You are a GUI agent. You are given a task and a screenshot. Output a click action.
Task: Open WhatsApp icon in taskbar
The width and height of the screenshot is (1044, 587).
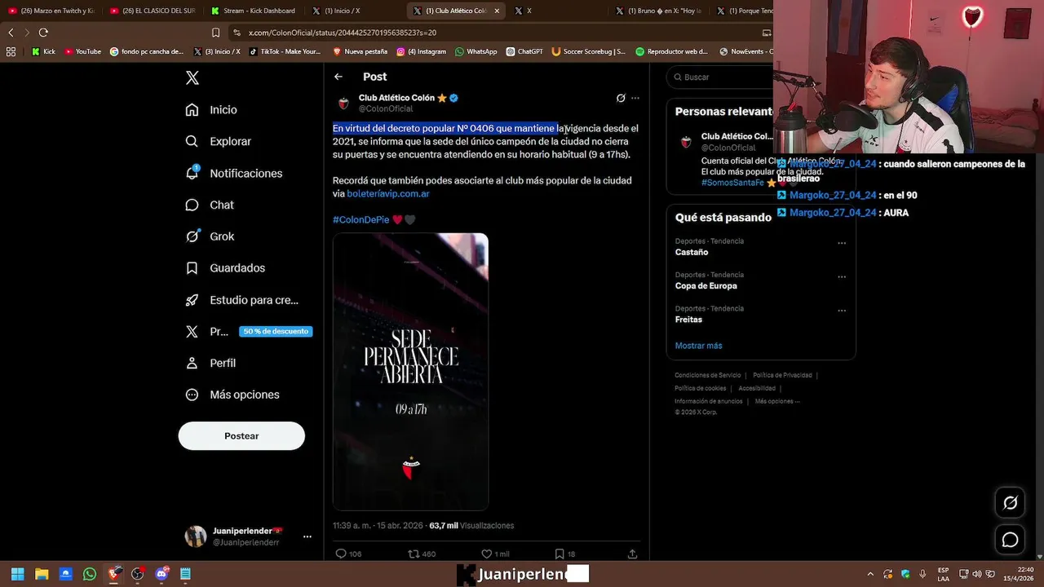pyautogui.click(x=90, y=574)
